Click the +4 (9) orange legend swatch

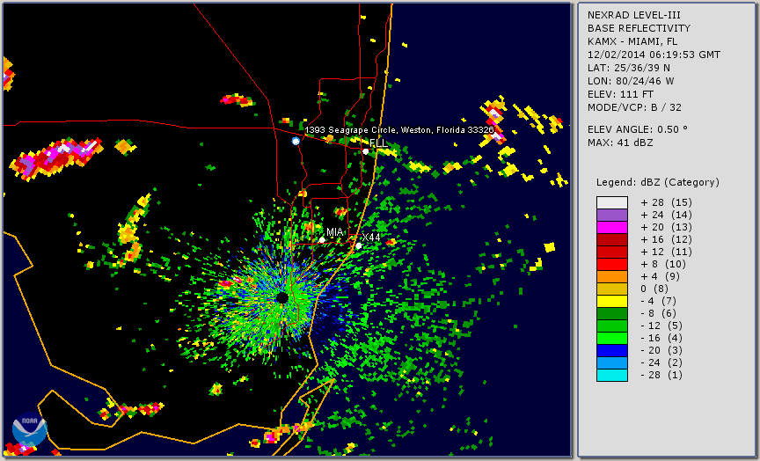tap(611, 277)
